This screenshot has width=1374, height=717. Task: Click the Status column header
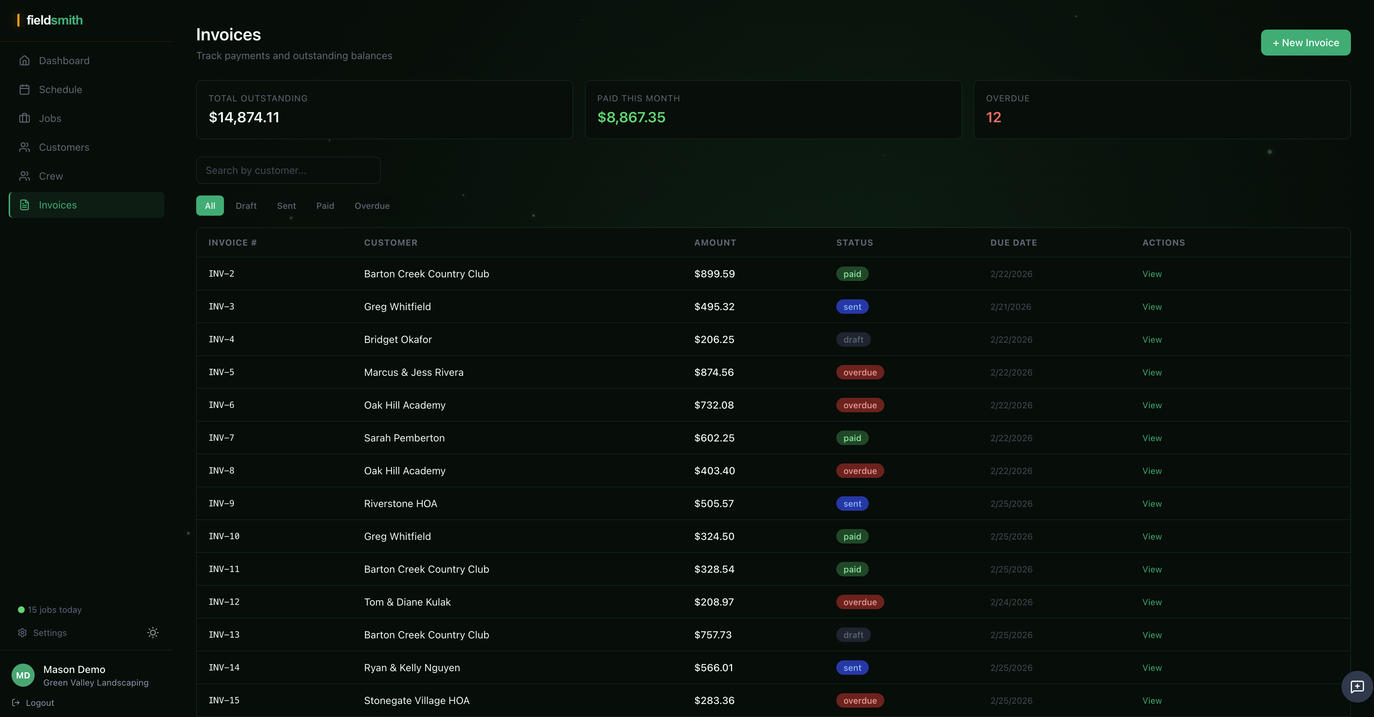854,243
